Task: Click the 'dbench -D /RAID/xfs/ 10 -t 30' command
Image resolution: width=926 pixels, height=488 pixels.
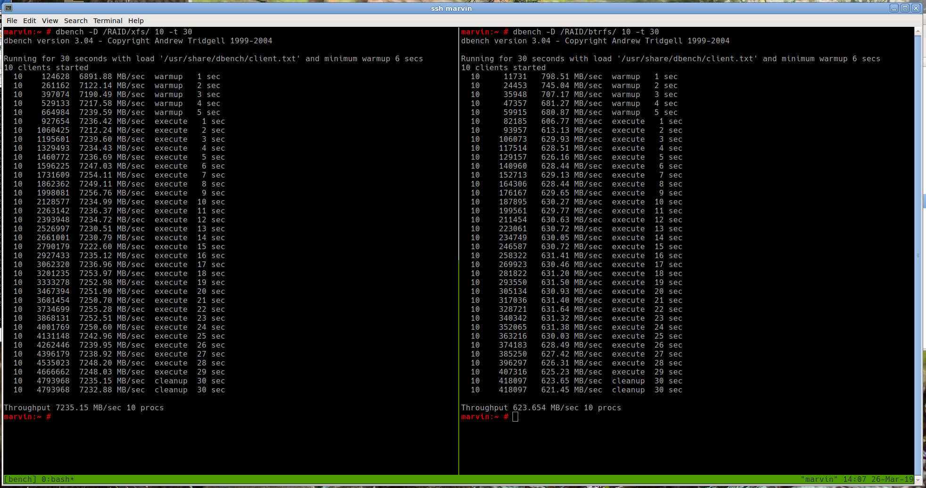Action: pos(124,32)
